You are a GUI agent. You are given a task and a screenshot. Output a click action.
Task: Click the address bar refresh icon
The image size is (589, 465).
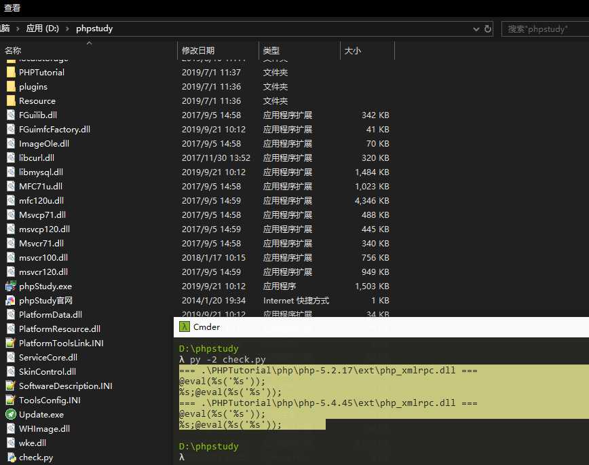(x=488, y=29)
